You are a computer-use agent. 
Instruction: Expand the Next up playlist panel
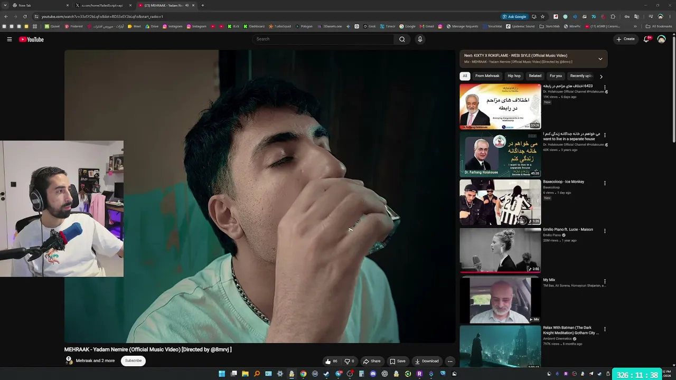click(x=600, y=59)
